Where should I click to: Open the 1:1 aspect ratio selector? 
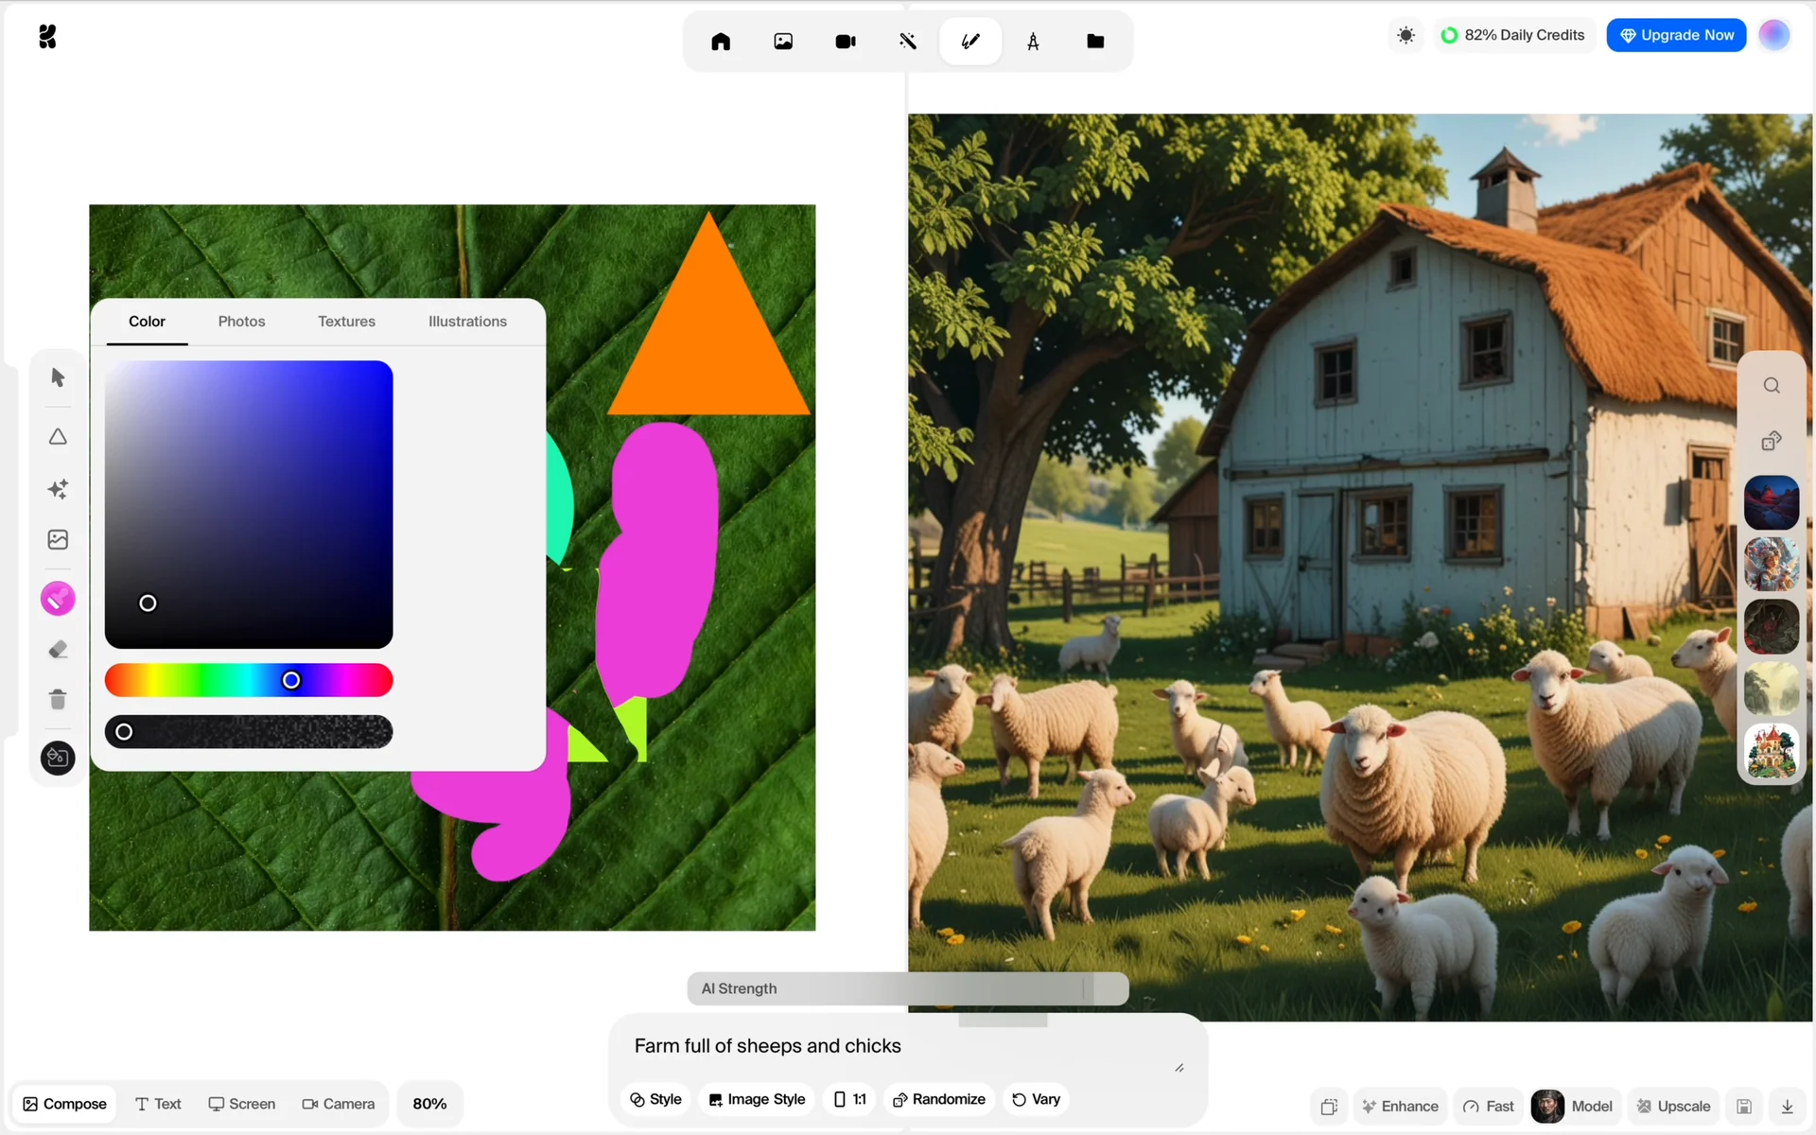pos(849,1099)
